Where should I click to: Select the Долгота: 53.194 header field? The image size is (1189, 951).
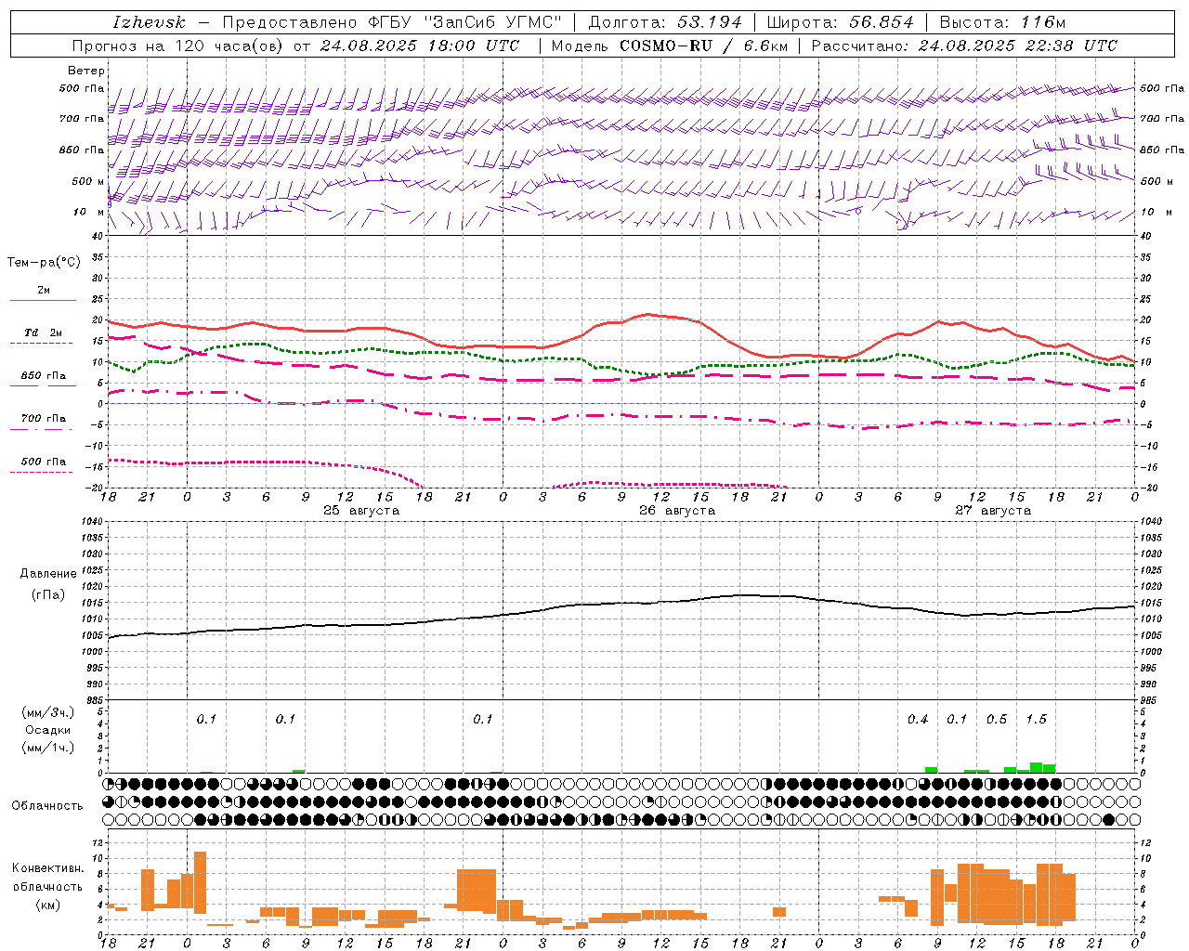tap(665, 22)
